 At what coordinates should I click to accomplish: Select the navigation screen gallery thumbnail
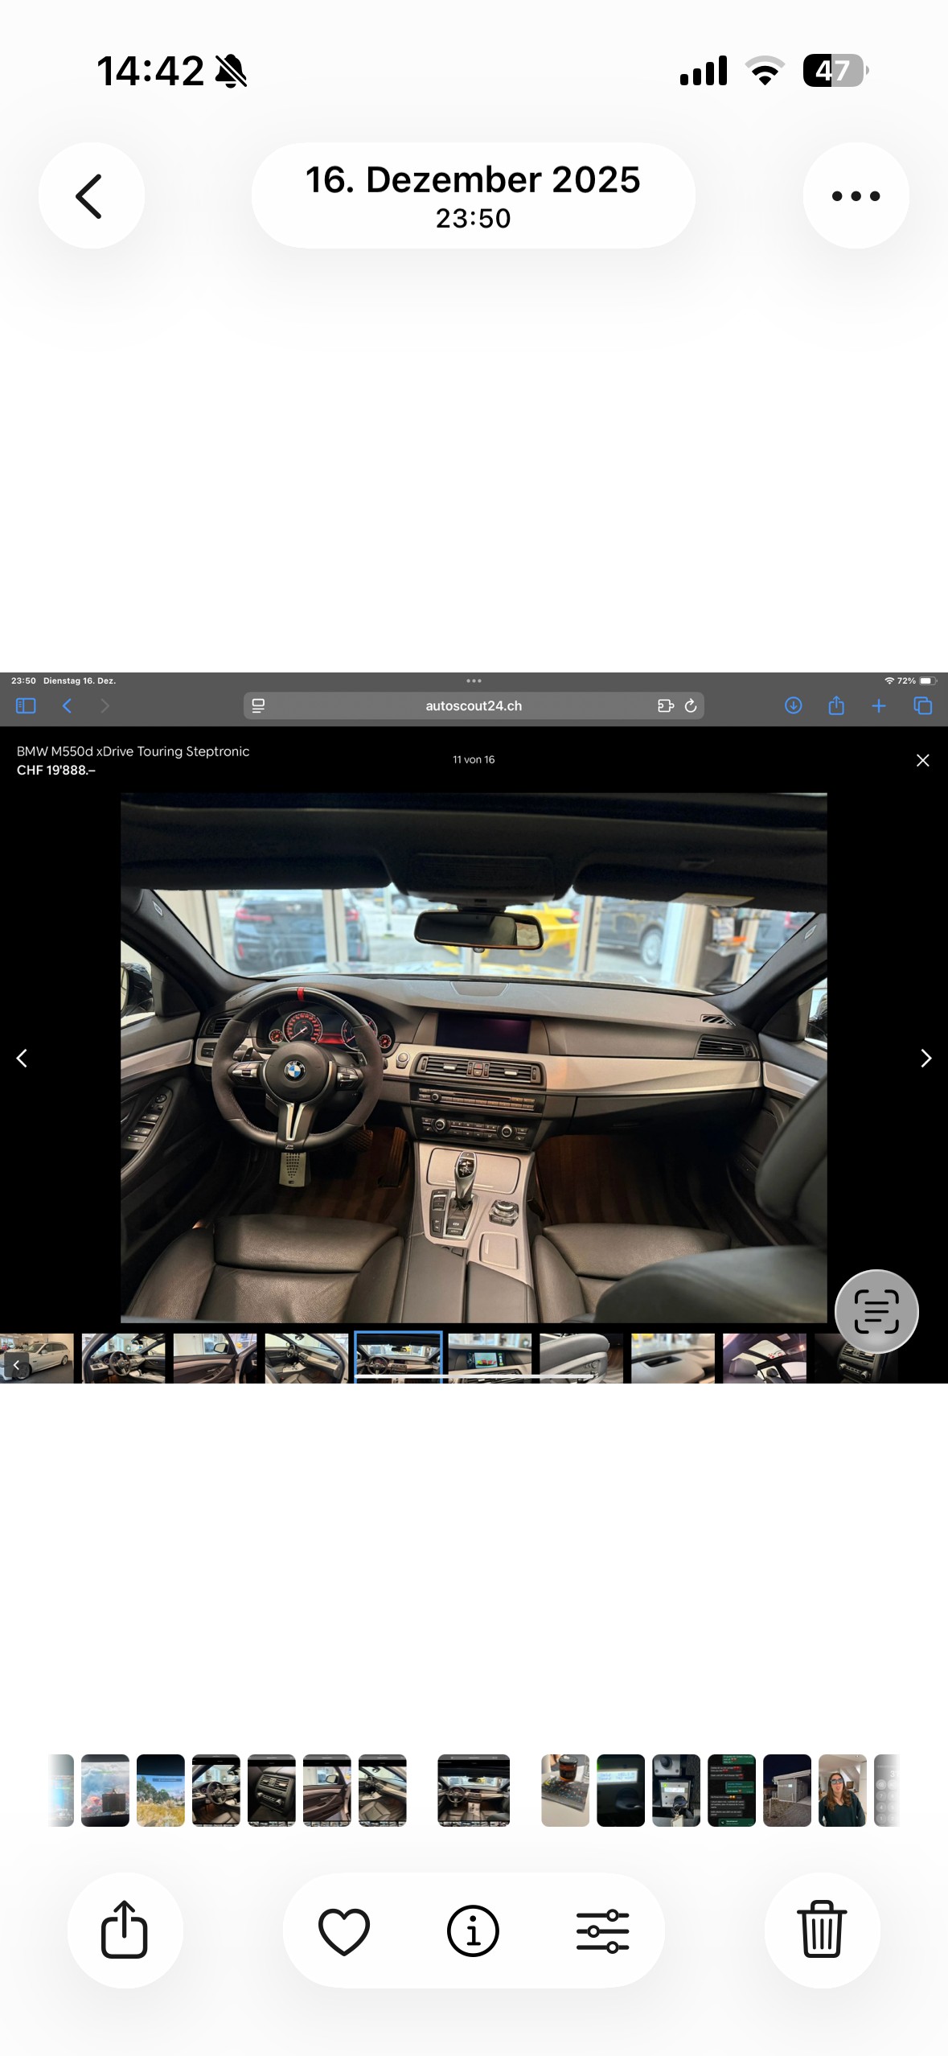tap(490, 1358)
